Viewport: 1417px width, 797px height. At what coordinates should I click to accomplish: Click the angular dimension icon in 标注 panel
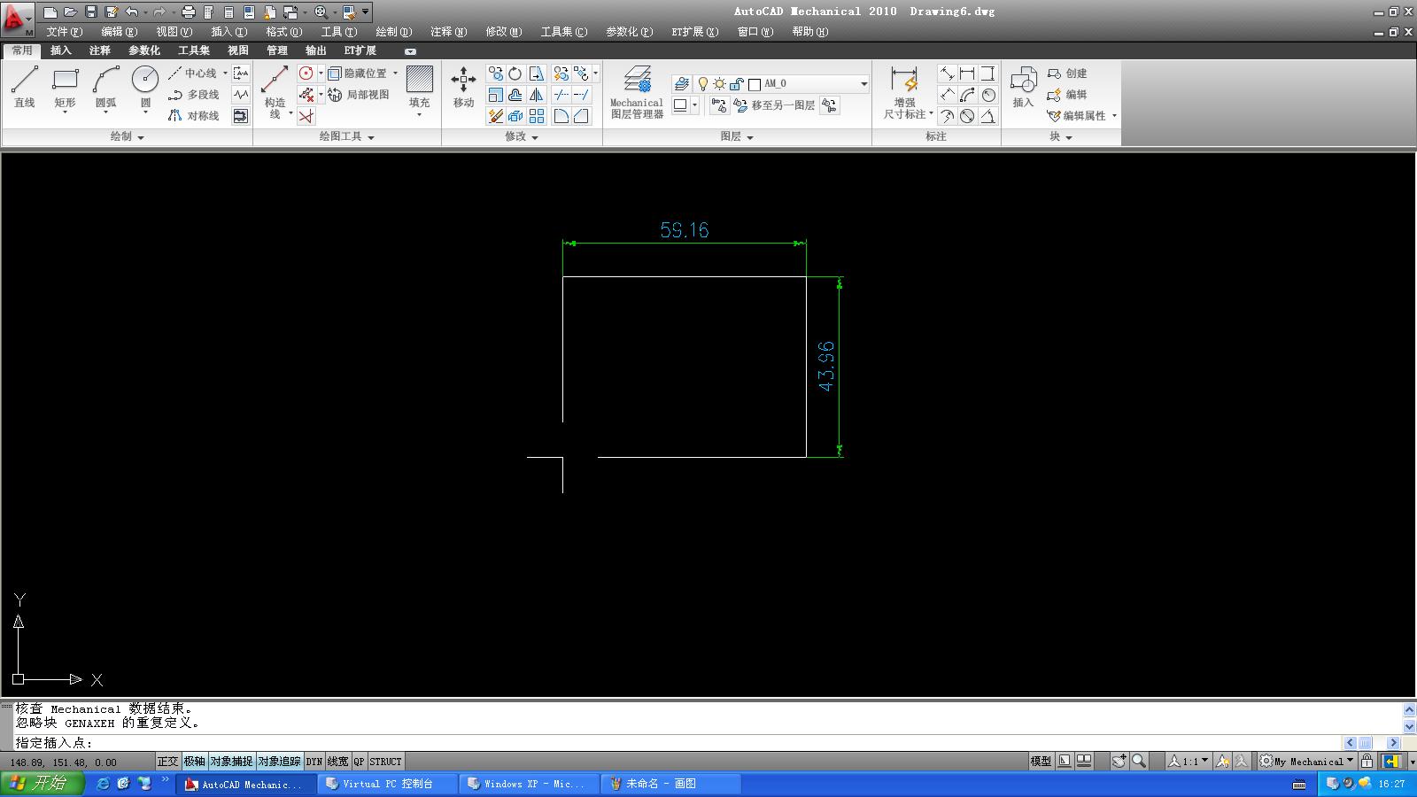pyautogui.click(x=987, y=116)
